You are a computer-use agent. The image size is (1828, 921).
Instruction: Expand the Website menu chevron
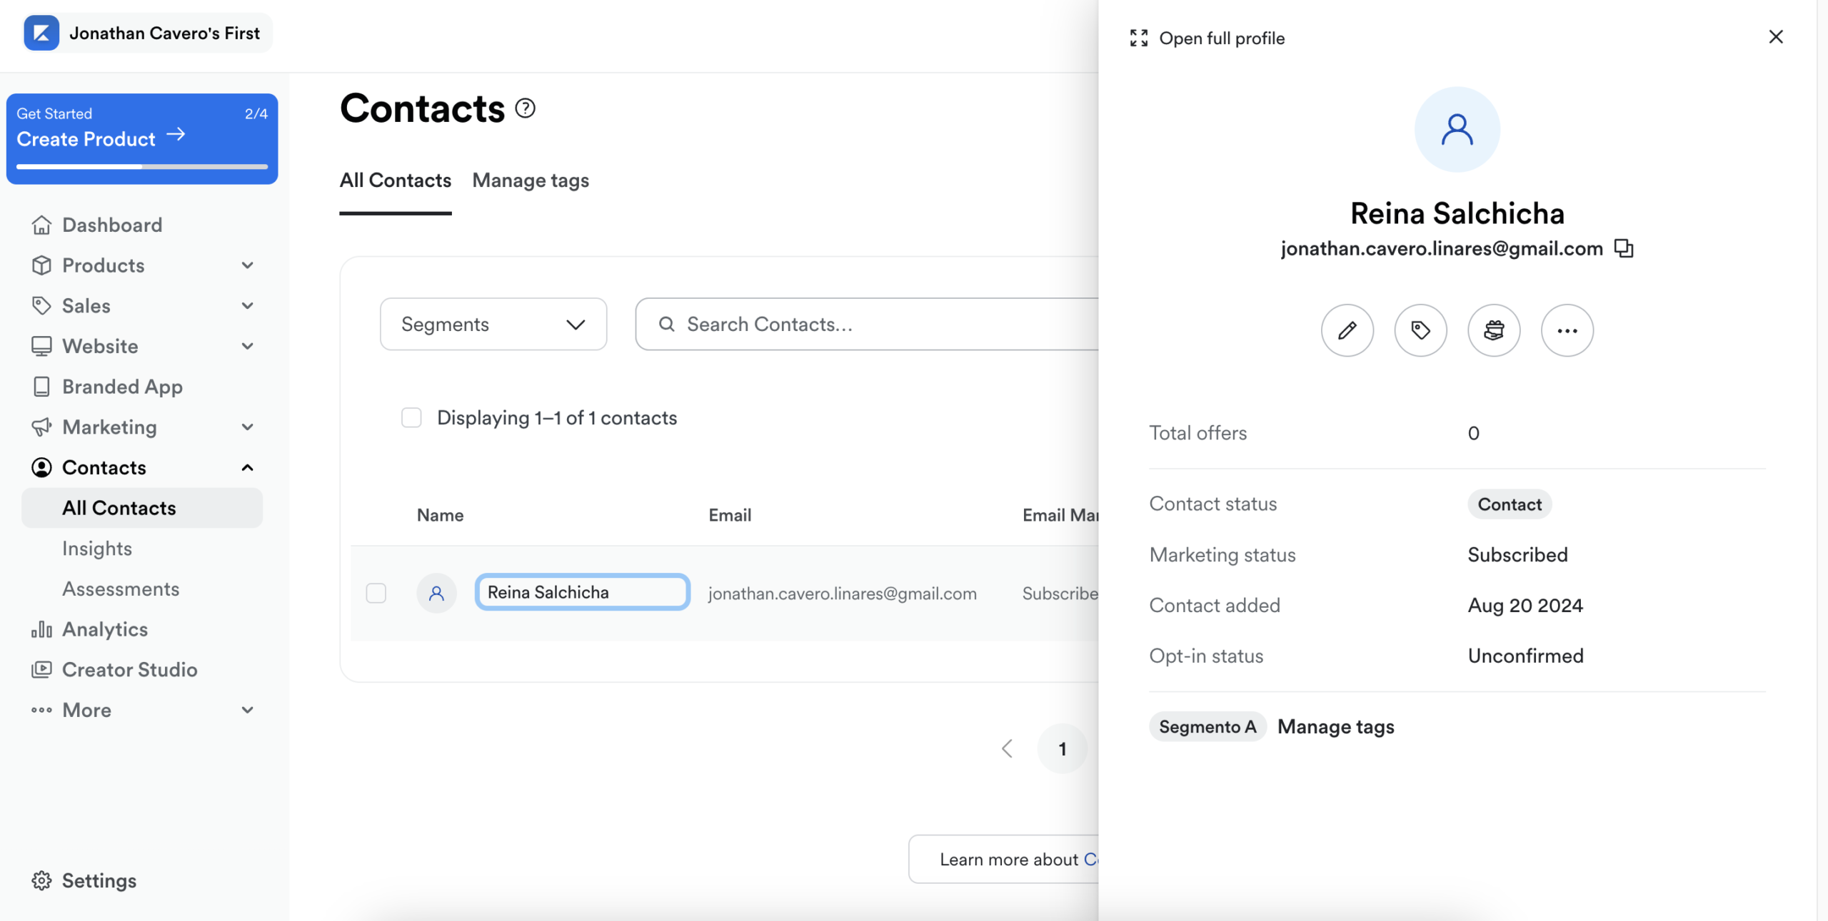248,347
